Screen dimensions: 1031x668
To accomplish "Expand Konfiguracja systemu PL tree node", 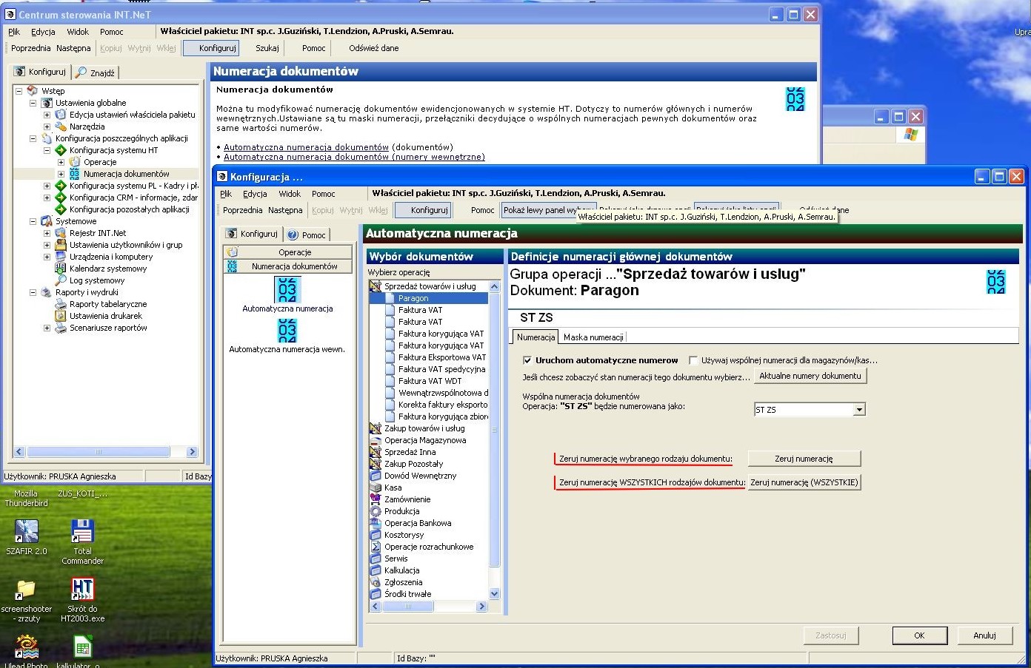I will pyautogui.click(x=47, y=186).
